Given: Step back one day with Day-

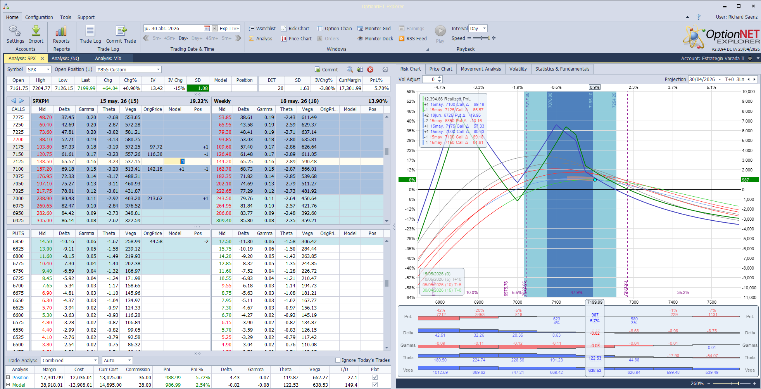Looking at the screenshot, I should 183,38.
